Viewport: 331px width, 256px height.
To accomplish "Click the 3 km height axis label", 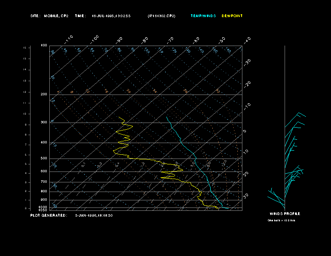I will pyautogui.click(x=26, y=182).
